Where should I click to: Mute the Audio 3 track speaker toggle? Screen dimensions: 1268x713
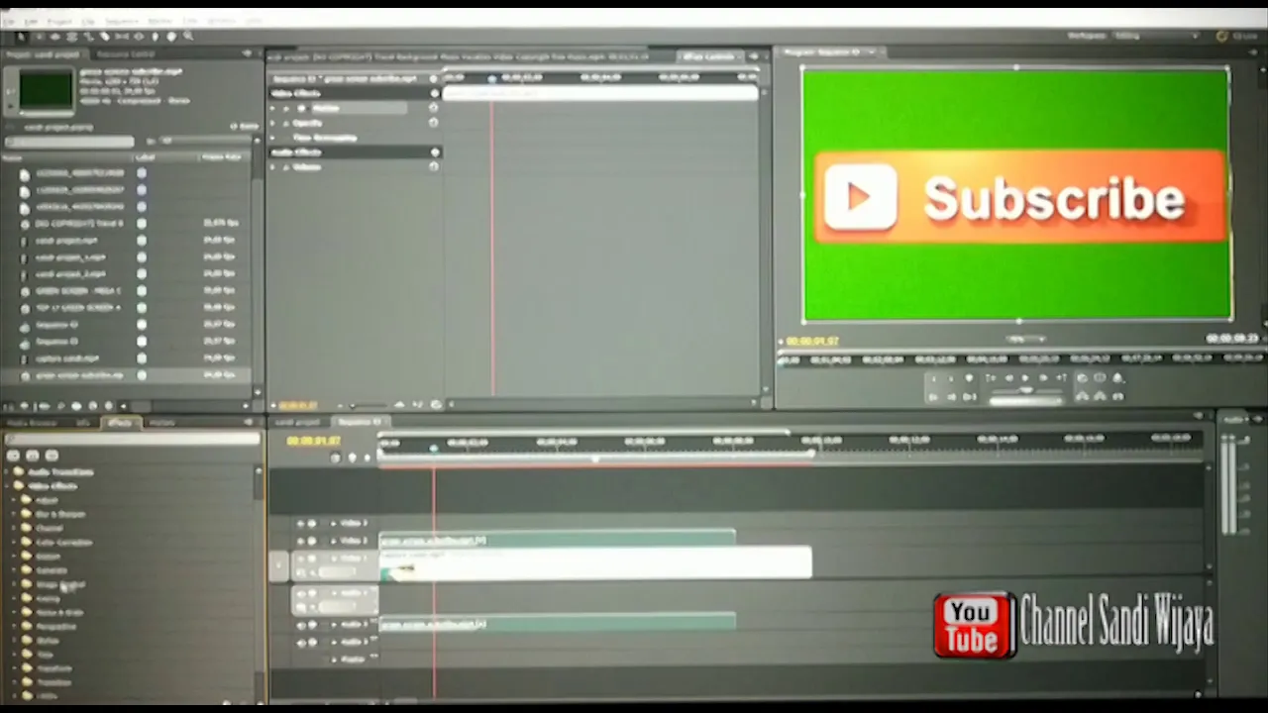tap(299, 642)
